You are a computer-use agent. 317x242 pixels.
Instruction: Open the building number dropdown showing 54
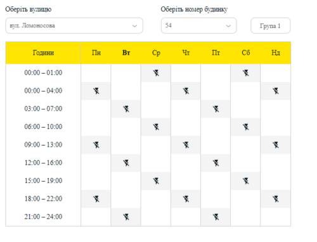[198, 25]
